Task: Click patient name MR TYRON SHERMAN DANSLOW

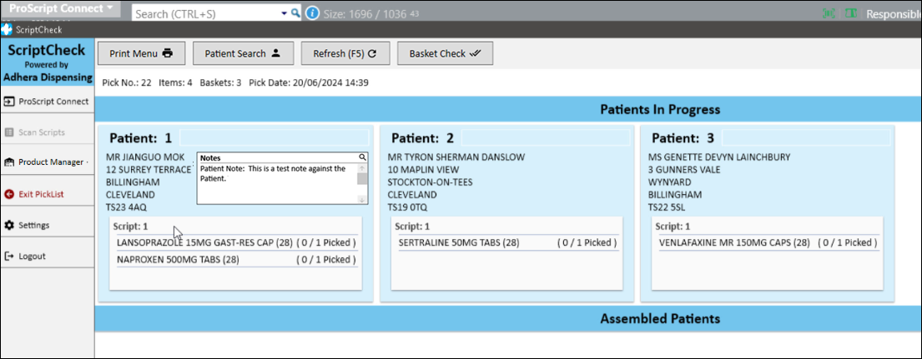Action: (x=456, y=157)
